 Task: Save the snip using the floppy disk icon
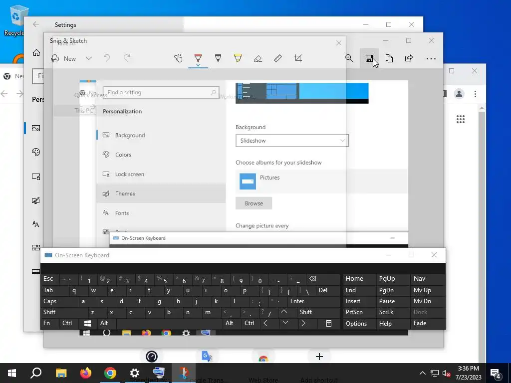[369, 58]
